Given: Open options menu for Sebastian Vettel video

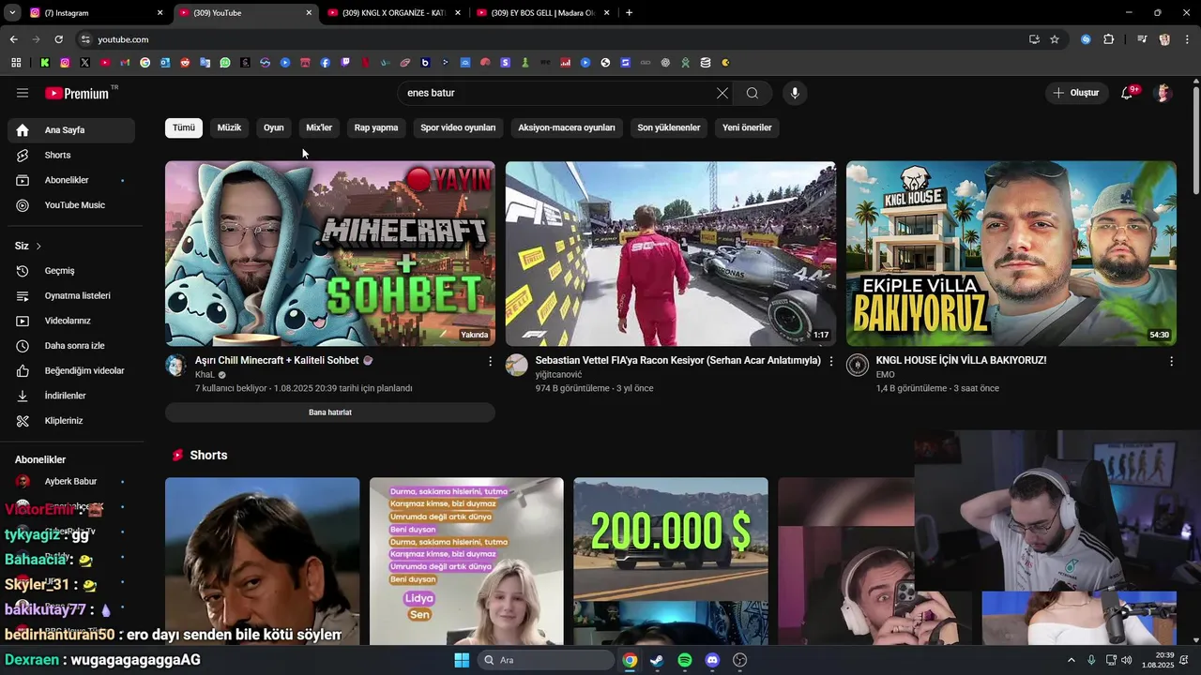Looking at the screenshot, I should click(830, 361).
